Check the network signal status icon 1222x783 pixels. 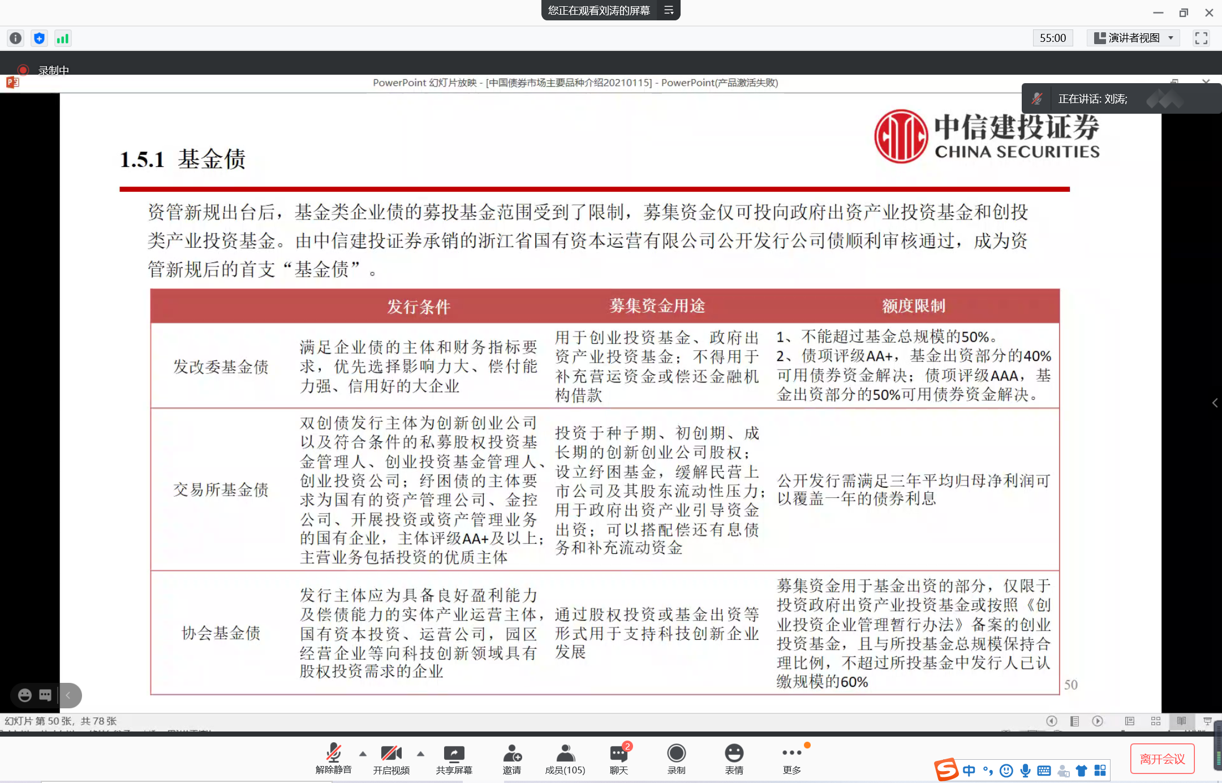62,38
